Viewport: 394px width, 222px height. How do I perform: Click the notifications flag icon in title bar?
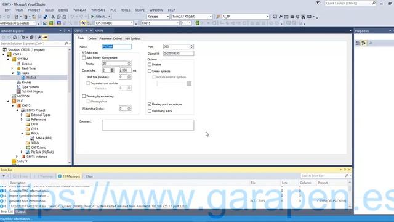318,3
